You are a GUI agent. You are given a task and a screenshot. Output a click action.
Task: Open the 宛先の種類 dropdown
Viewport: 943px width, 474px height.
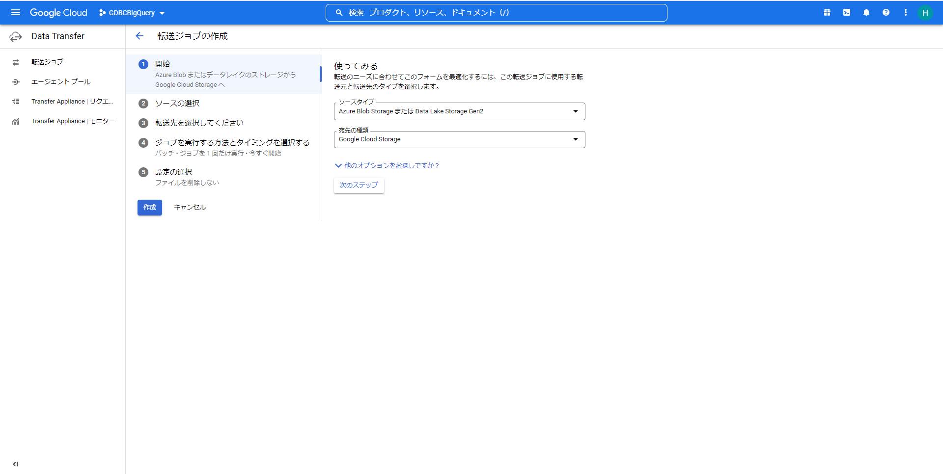tap(459, 139)
